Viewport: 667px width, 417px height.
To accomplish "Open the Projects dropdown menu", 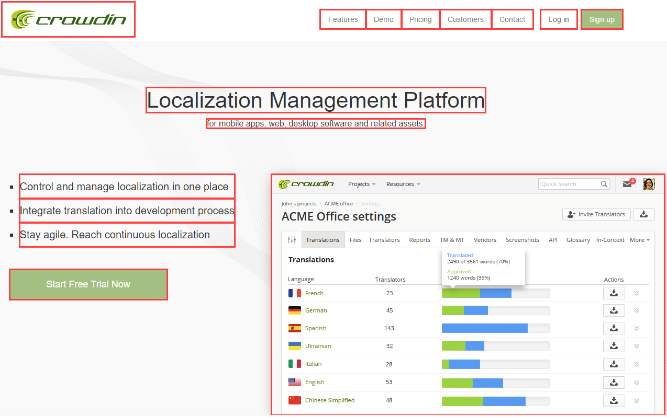I will click(x=362, y=184).
